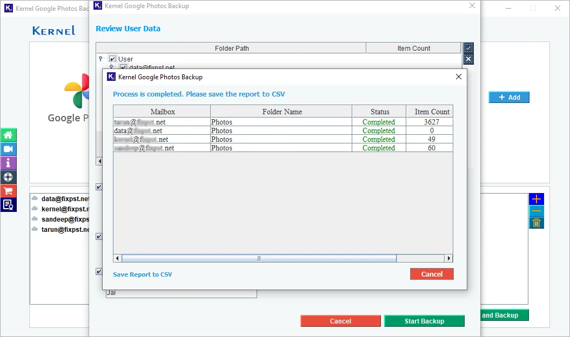Click Completed status in the 49 row
This screenshot has height=337, width=570.
tap(379, 139)
